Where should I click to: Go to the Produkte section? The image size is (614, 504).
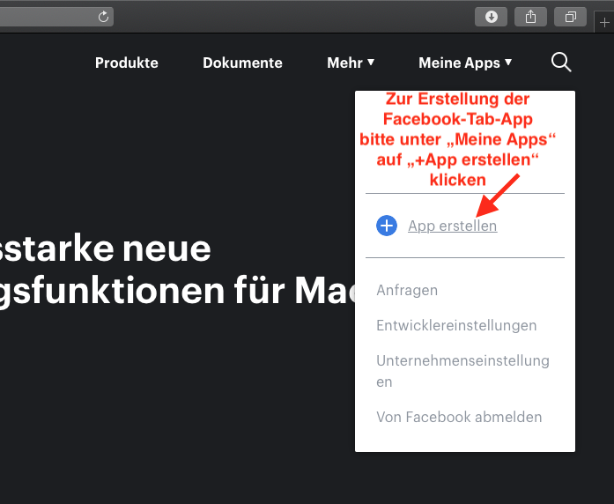[x=127, y=63]
